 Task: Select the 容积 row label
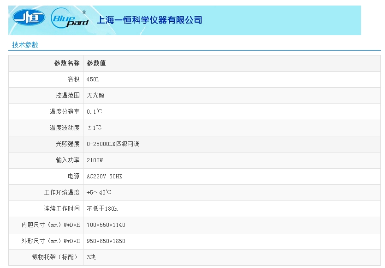(x=74, y=79)
